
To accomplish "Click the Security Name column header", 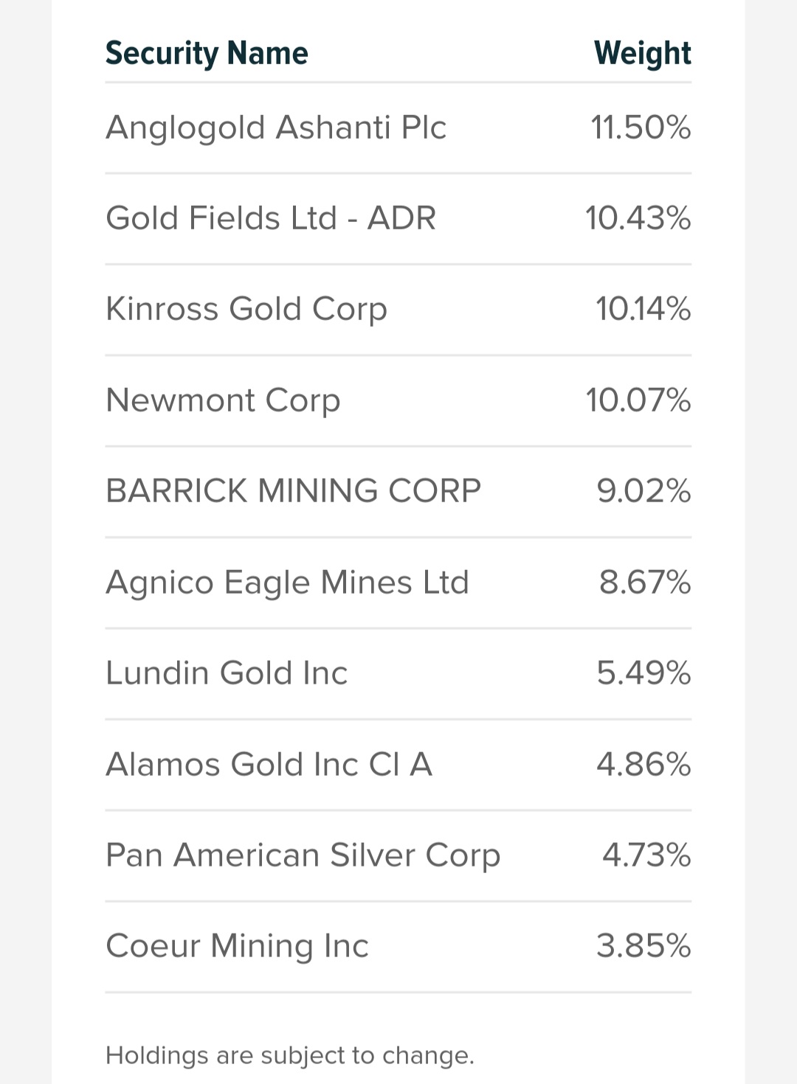I will 207,53.
